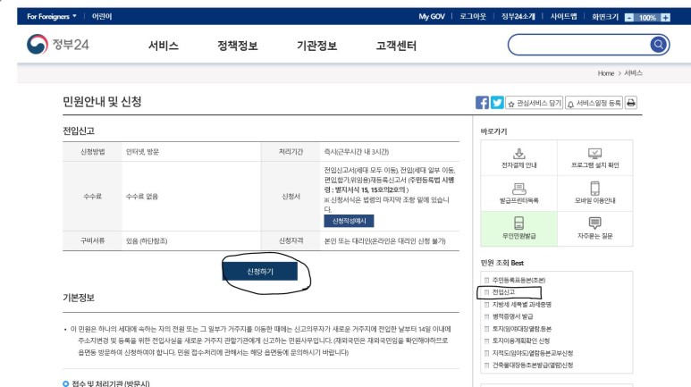691x387 pixels.
Task: Share page via Facebook icon
Action: pyautogui.click(x=482, y=103)
